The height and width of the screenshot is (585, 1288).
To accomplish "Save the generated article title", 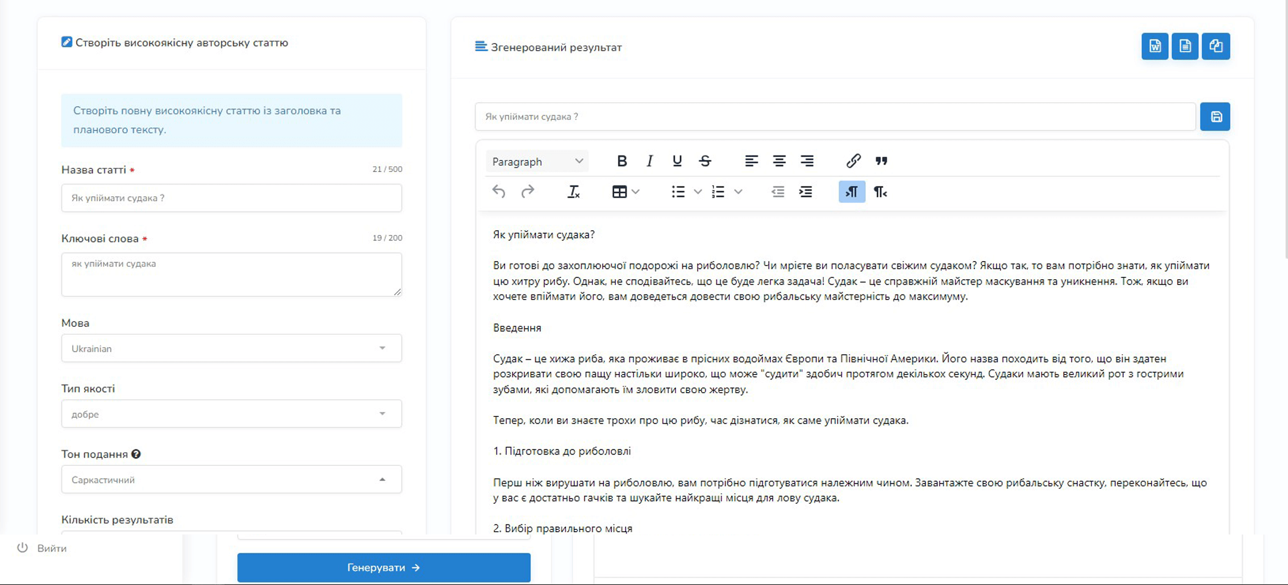I will [x=1215, y=116].
